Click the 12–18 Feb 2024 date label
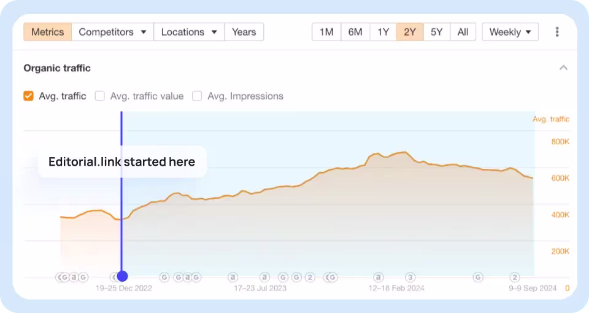The image size is (589, 313). pyautogui.click(x=396, y=288)
